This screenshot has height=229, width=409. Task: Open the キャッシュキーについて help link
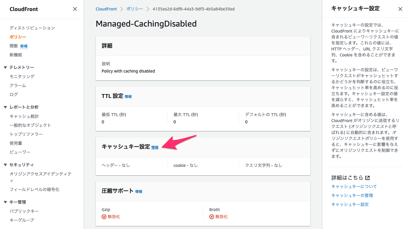[354, 186]
